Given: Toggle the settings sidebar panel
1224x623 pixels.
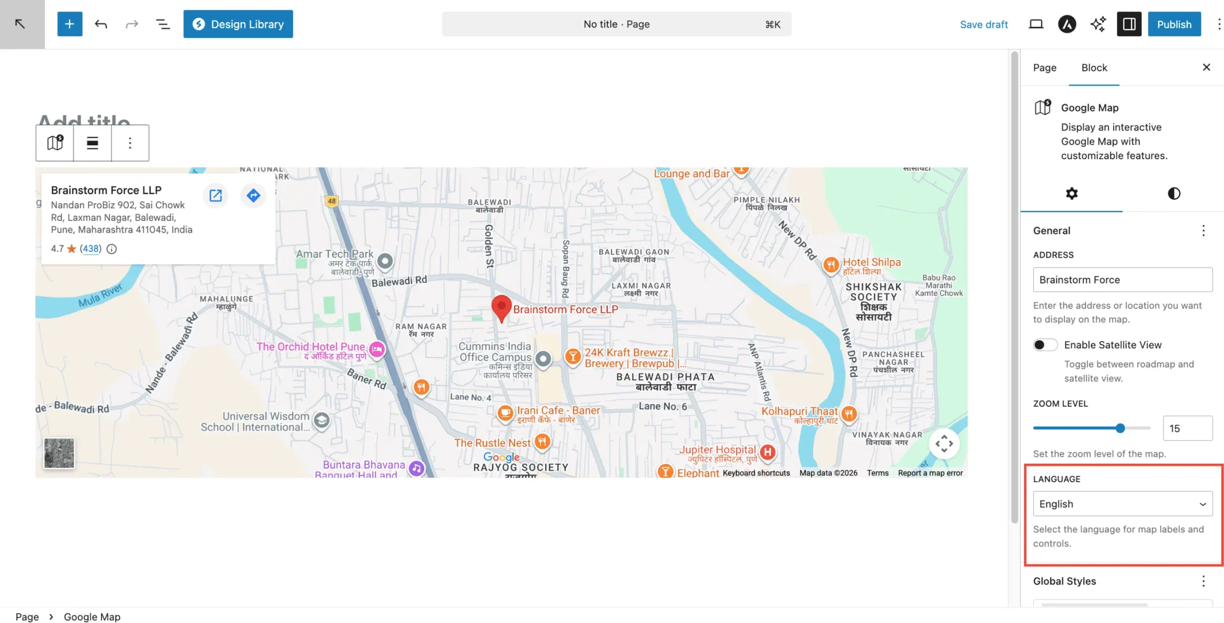Looking at the screenshot, I should click(1129, 24).
